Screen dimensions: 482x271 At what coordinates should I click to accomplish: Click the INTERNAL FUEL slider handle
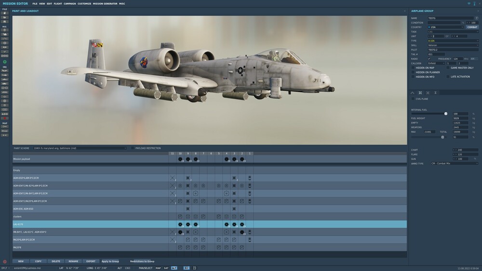click(x=446, y=114)
